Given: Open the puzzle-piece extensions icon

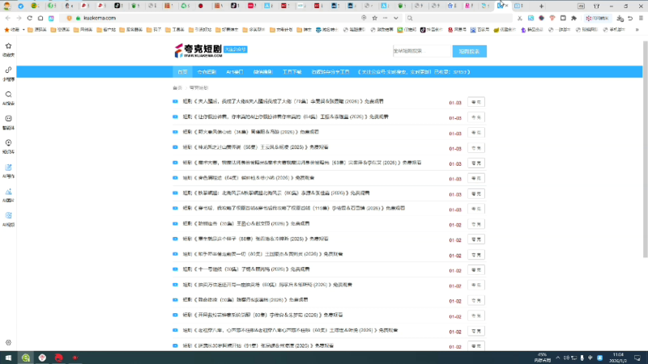Looking at the screenshot, I should point(573,18).
